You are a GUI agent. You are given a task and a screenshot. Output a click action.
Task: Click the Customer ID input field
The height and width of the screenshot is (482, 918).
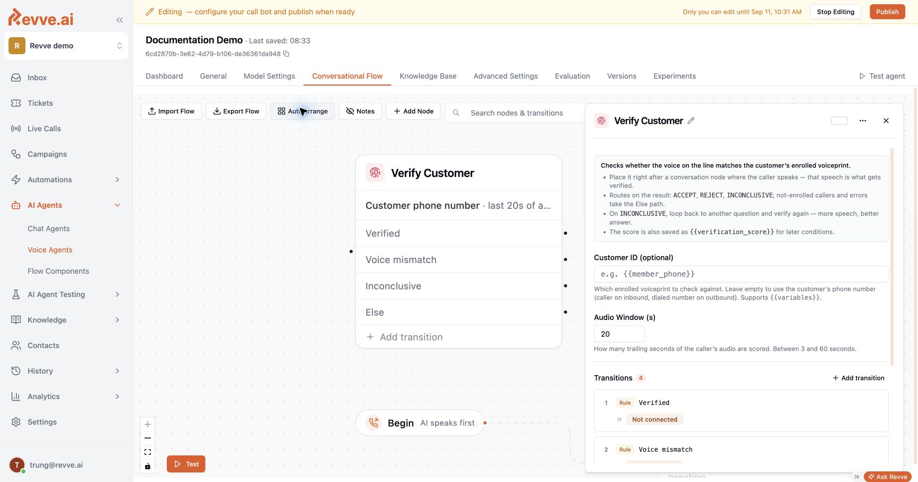pyautogui.click(x=741, y=274)
